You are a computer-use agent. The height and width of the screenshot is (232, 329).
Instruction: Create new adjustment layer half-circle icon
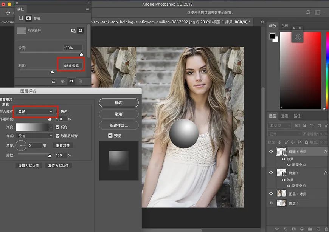[302, 229]
